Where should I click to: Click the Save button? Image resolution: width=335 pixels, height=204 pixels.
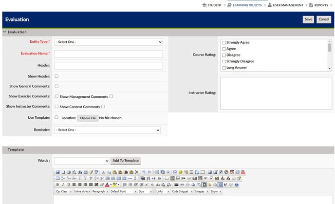click(308, 19)
